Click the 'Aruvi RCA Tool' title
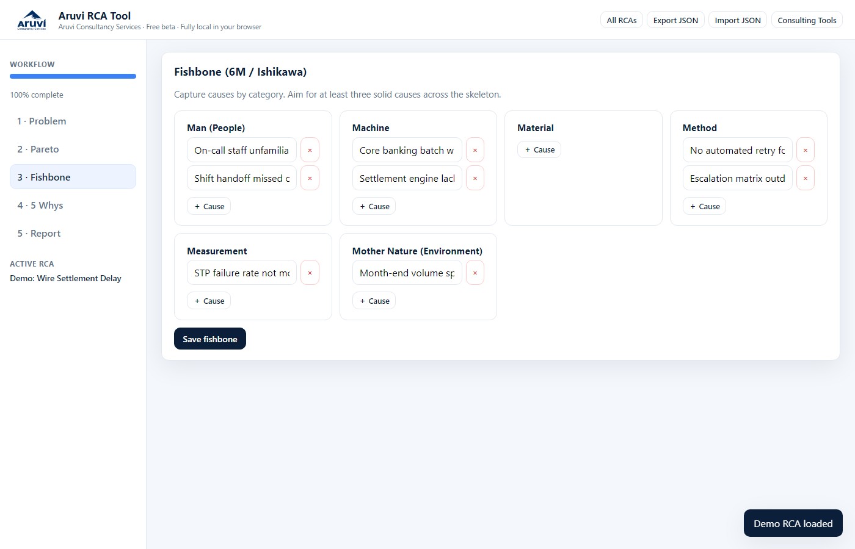Screen dimensions: 855x549 95,16
